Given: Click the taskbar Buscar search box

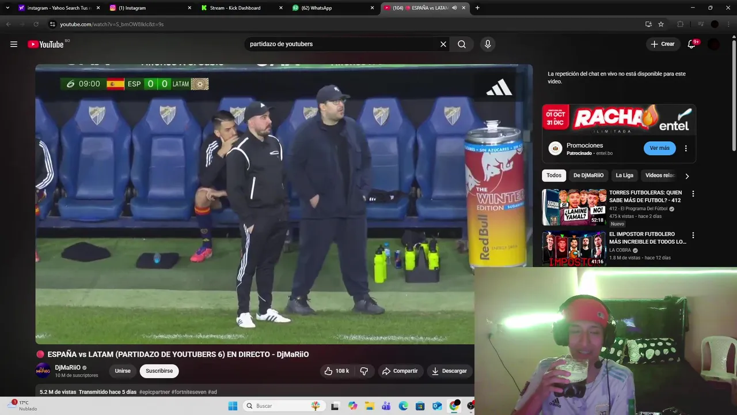Looking at the screenshot, I should pyautogui.click(x=283, y=406).
